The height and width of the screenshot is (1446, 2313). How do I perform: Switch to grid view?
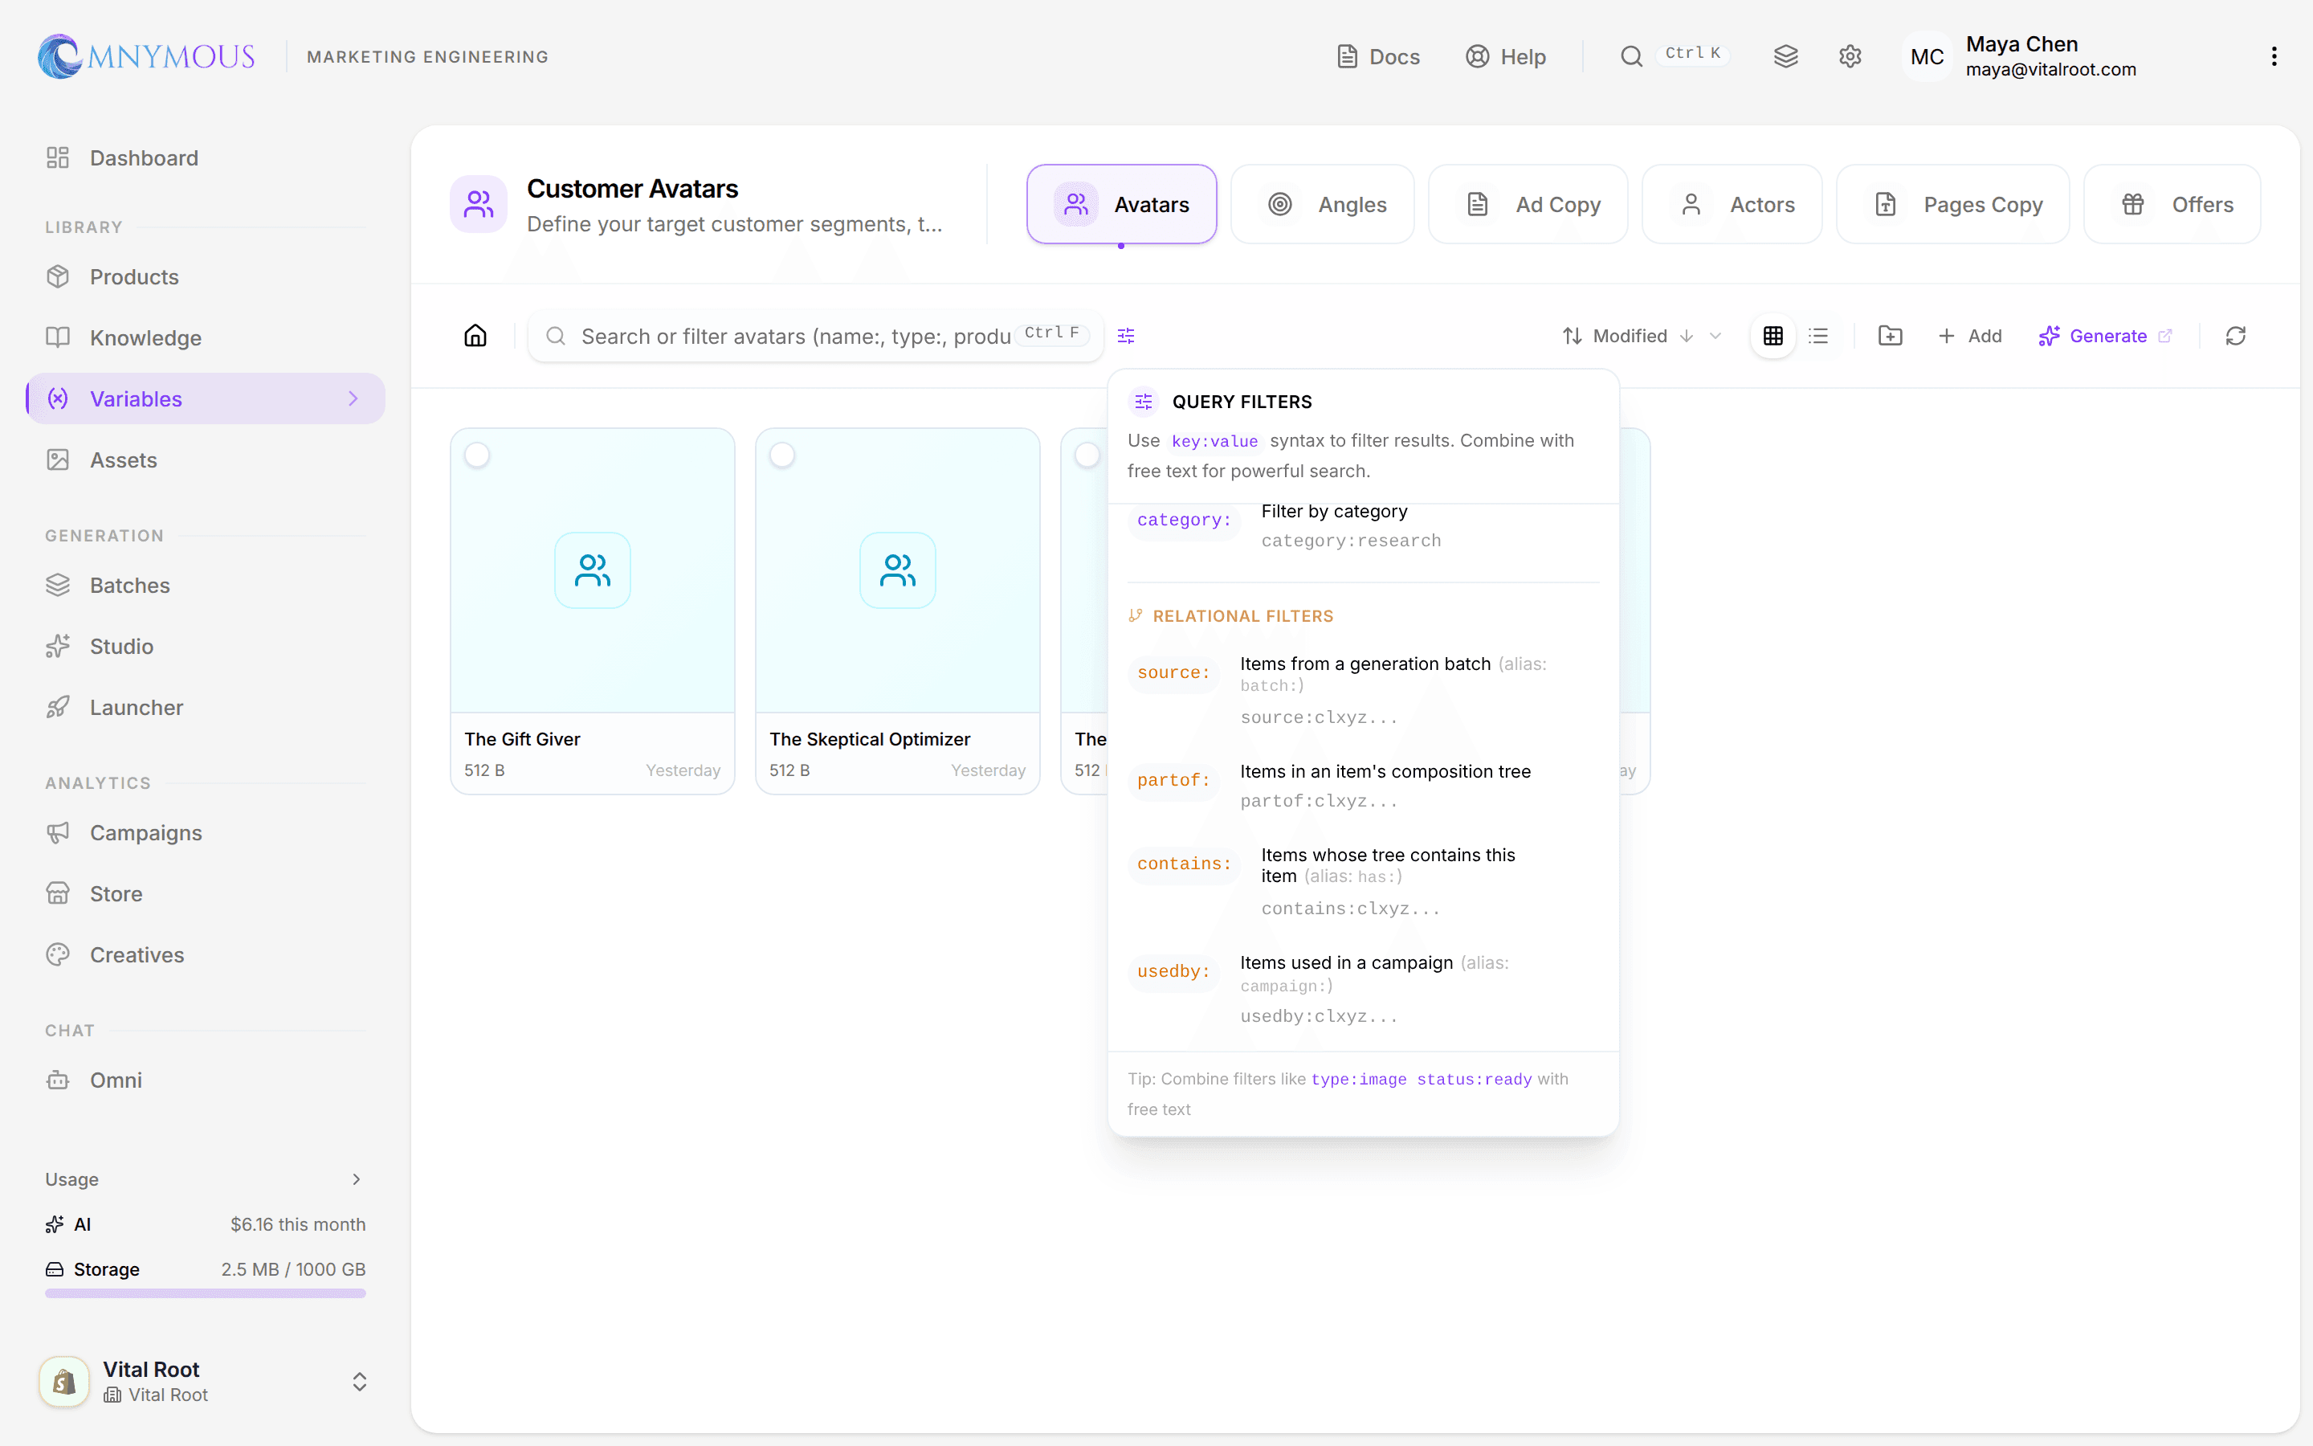coord(1773,336)
